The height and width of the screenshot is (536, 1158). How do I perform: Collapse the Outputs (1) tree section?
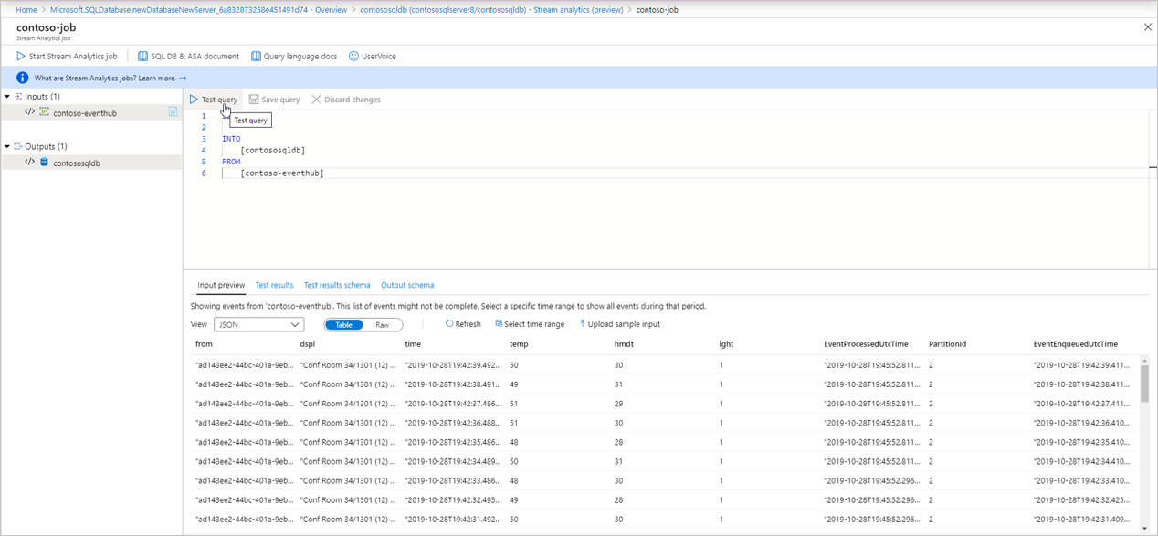pos(7,146)
